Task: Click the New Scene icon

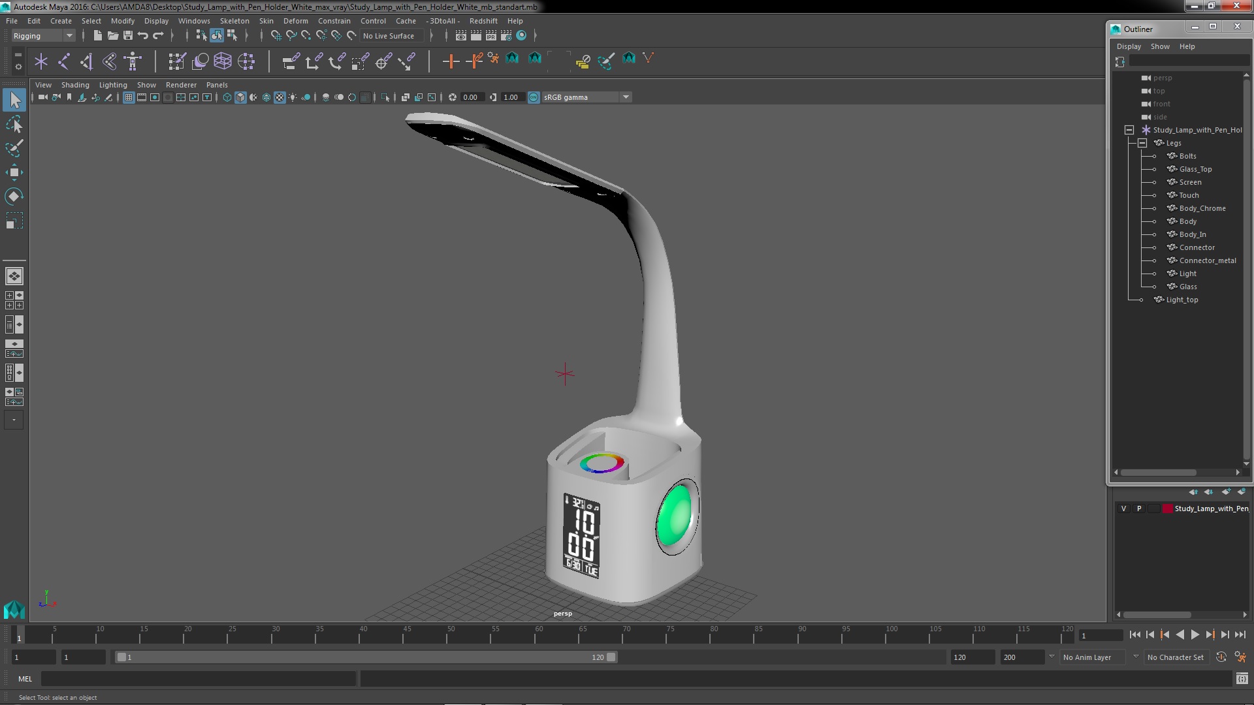Action: 97,36
